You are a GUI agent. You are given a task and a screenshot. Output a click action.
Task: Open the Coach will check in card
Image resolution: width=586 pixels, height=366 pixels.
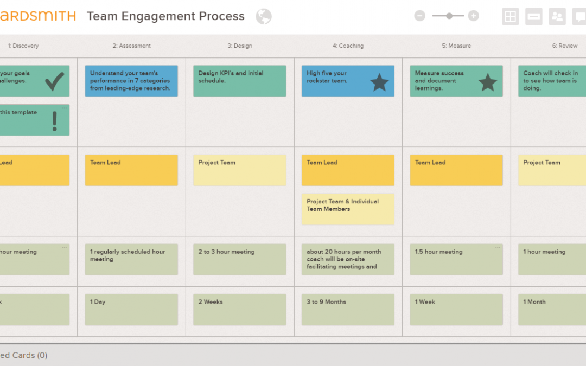(x=552, y=81)
